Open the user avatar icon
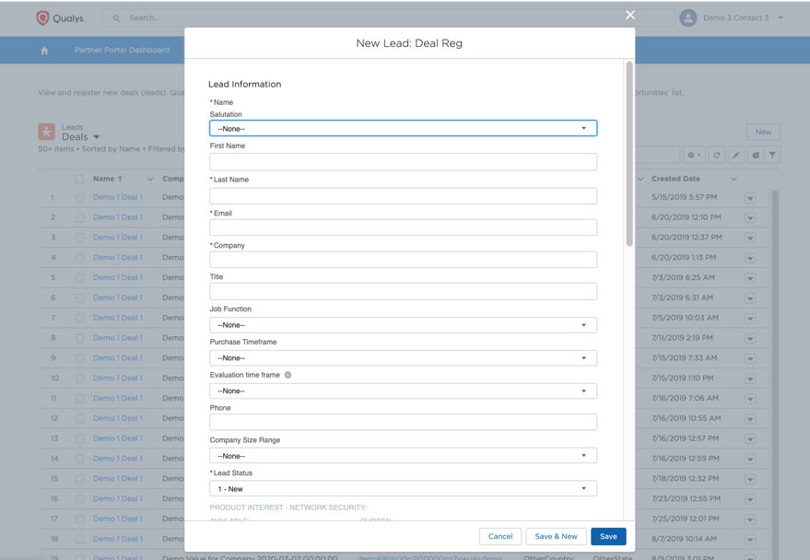 (x=687, y=17)
